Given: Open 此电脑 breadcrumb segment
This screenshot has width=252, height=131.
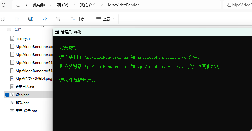Looking at the screenshot, I should click(39, 5).
